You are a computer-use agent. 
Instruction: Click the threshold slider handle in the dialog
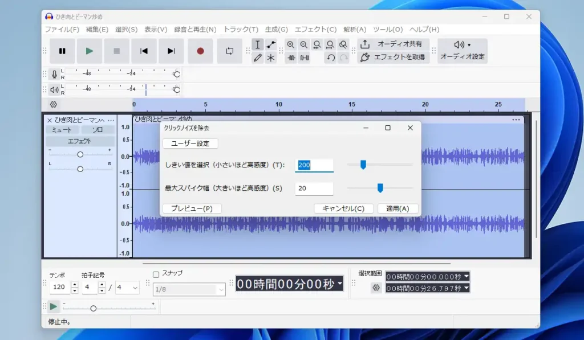click(x=363, y=165)
